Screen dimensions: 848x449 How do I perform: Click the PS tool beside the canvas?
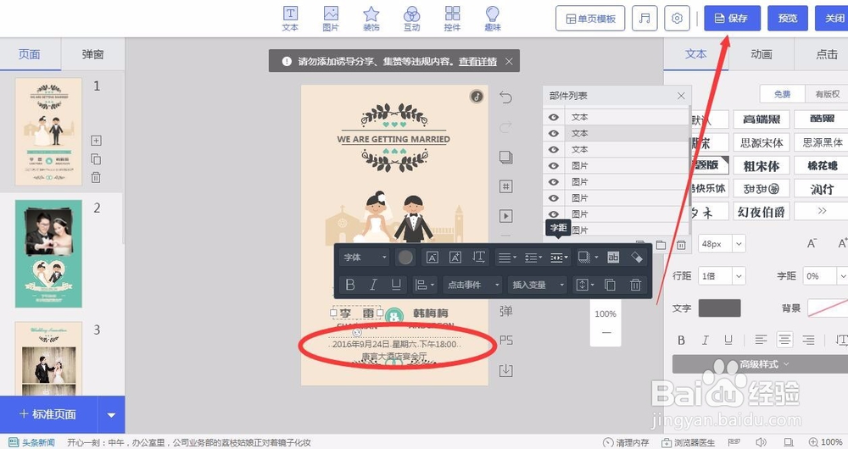(506, 341)
